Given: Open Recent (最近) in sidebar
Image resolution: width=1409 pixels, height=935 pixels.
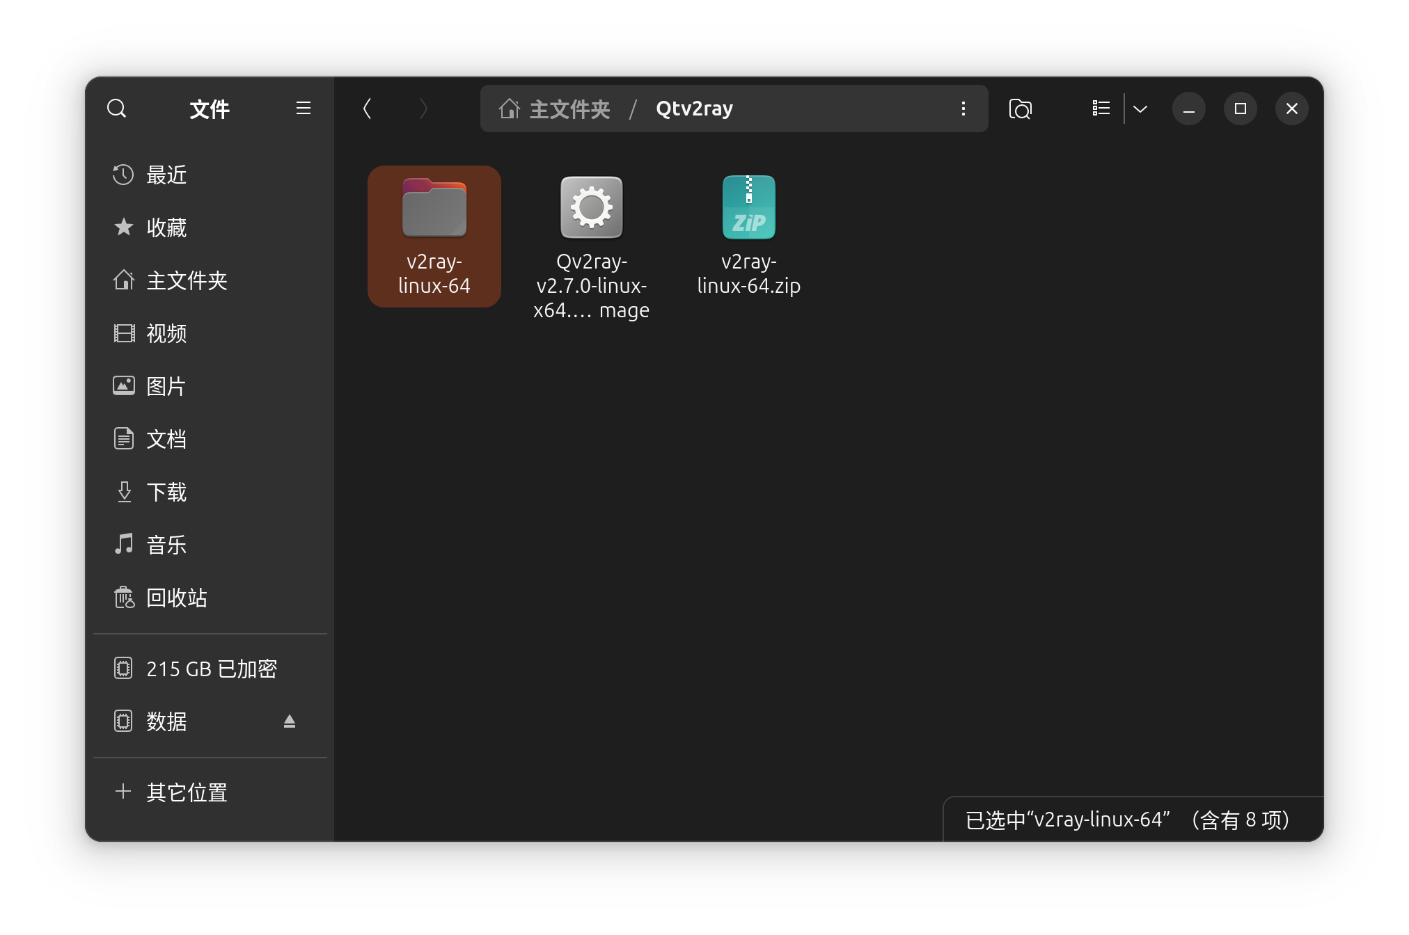Looking at the screenshot, I should (210, 175).
